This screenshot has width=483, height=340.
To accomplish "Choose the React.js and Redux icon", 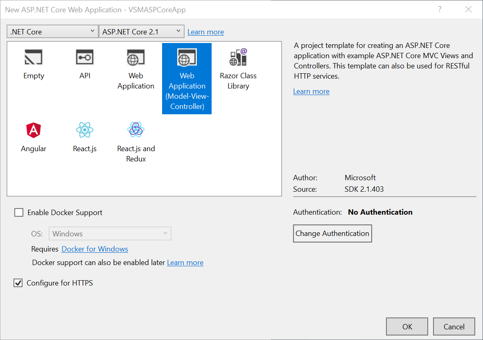I will coord(135,130).
